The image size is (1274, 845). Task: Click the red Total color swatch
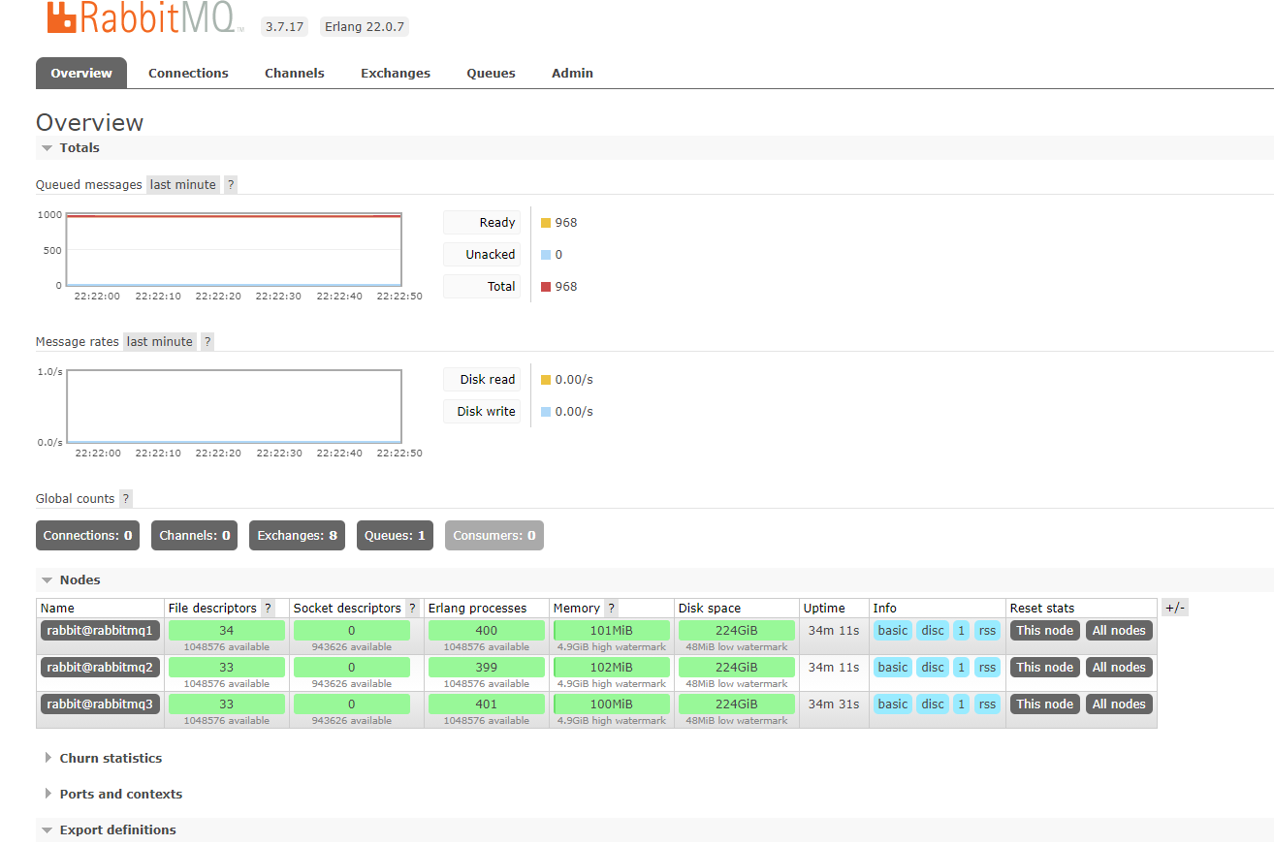tap(546, 287)
